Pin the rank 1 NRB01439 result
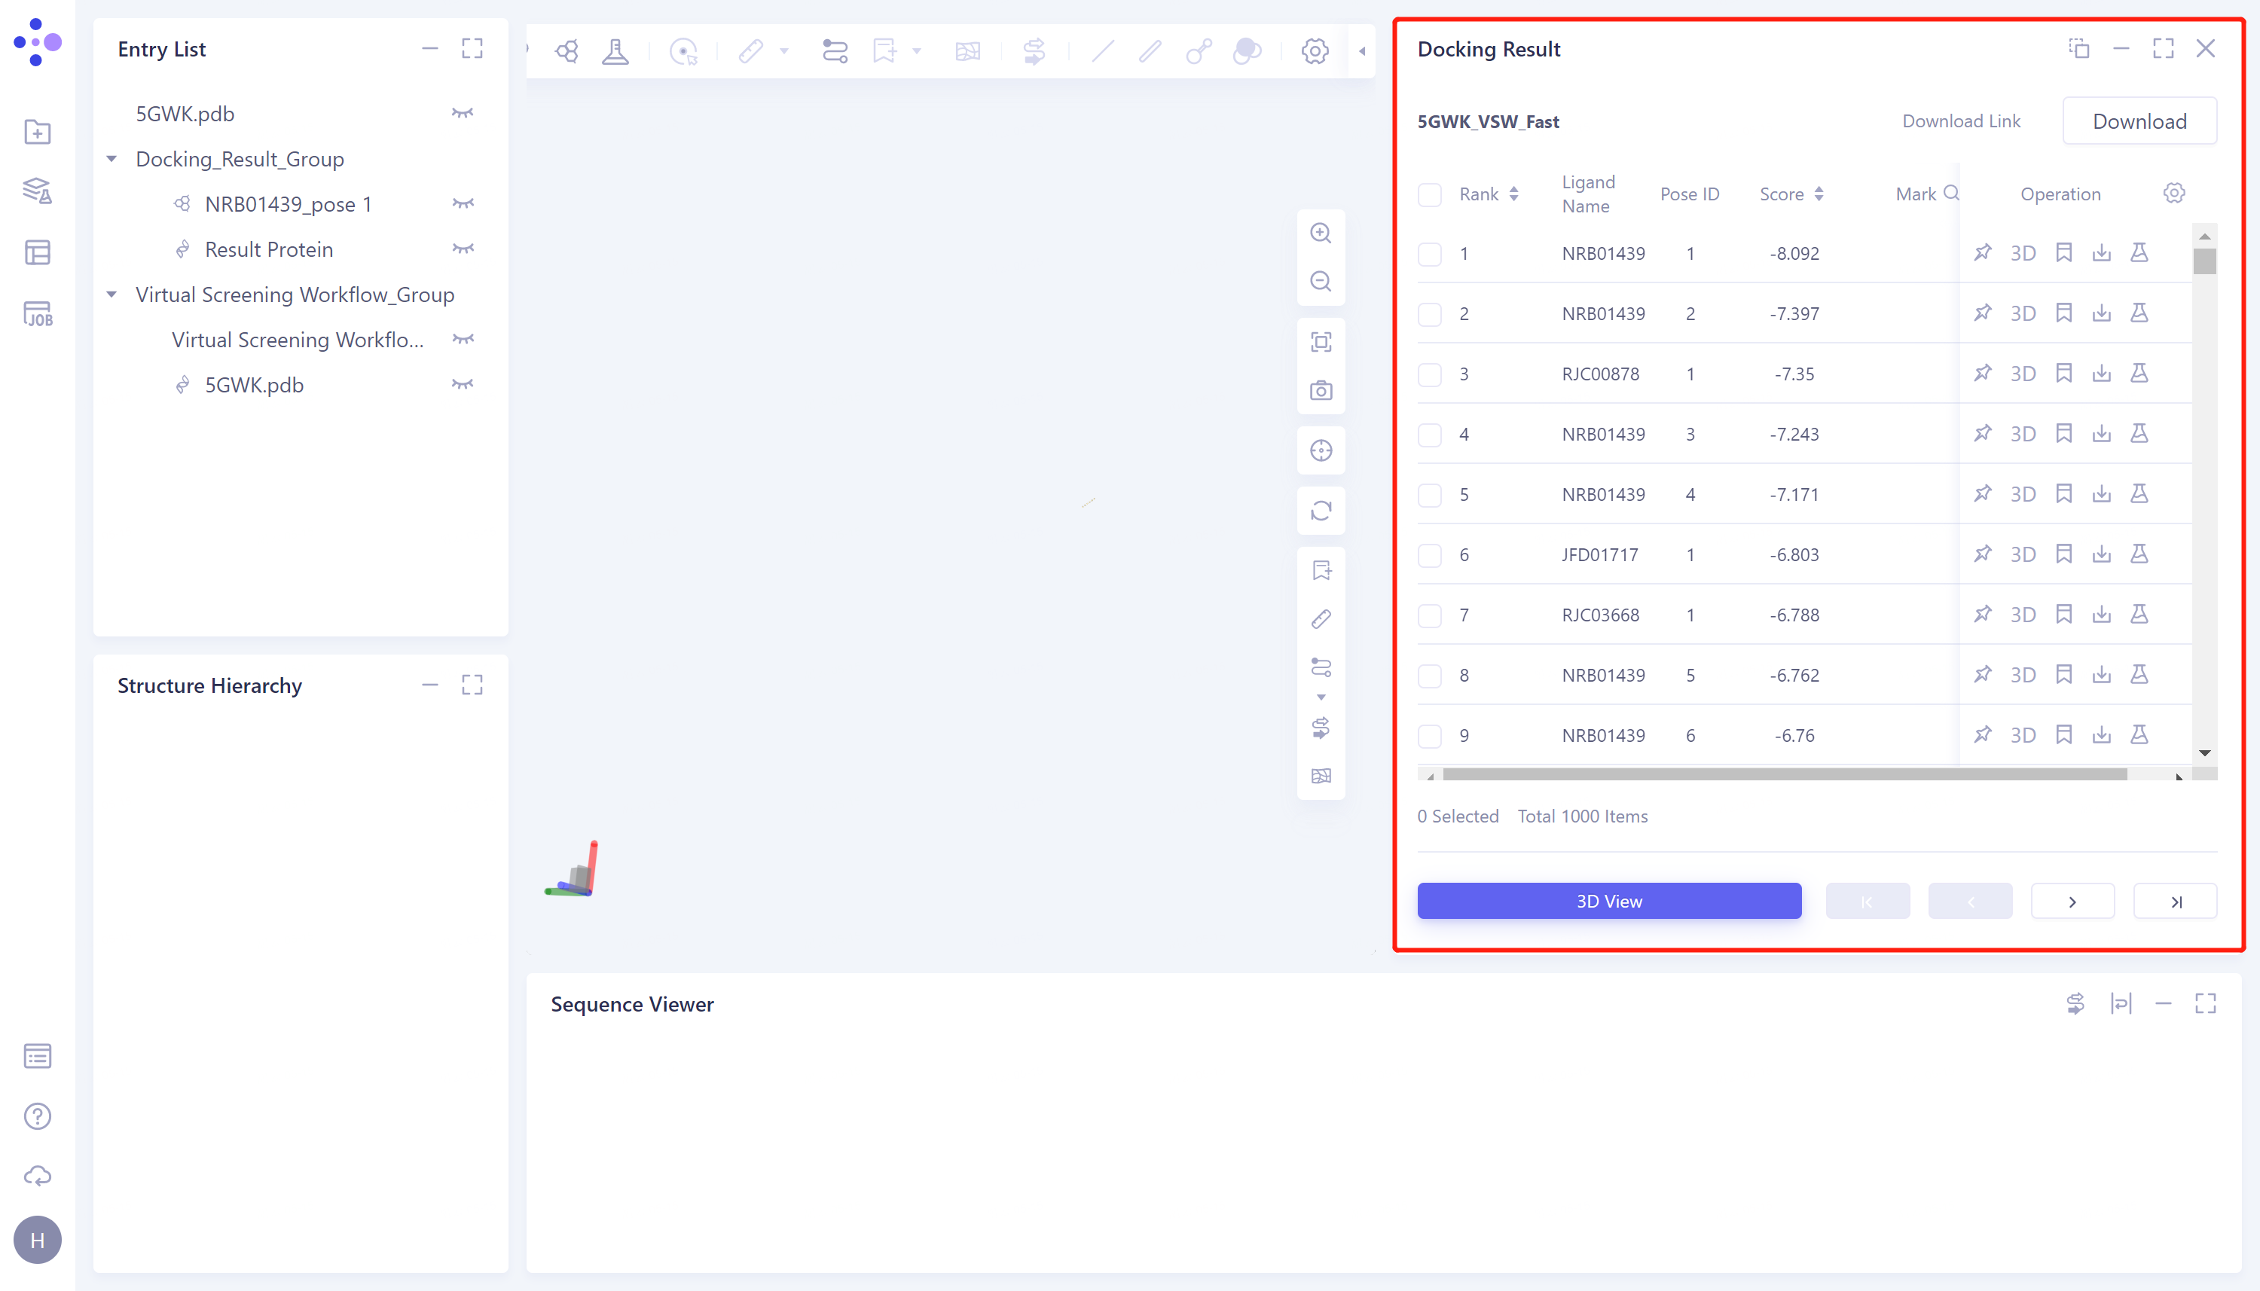The height and width of the screenshot is (1291, 2260). click(1983, 253)
